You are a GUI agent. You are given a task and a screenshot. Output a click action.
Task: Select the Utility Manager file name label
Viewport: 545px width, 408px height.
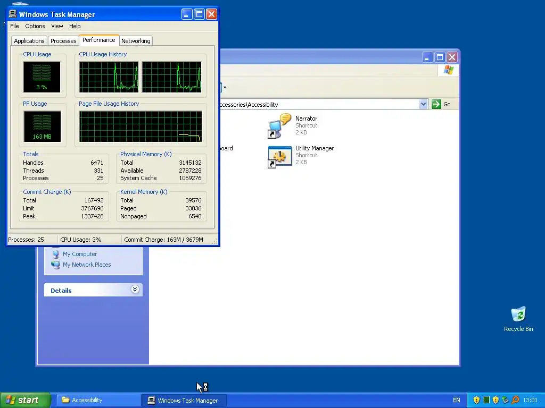point(315,149)
